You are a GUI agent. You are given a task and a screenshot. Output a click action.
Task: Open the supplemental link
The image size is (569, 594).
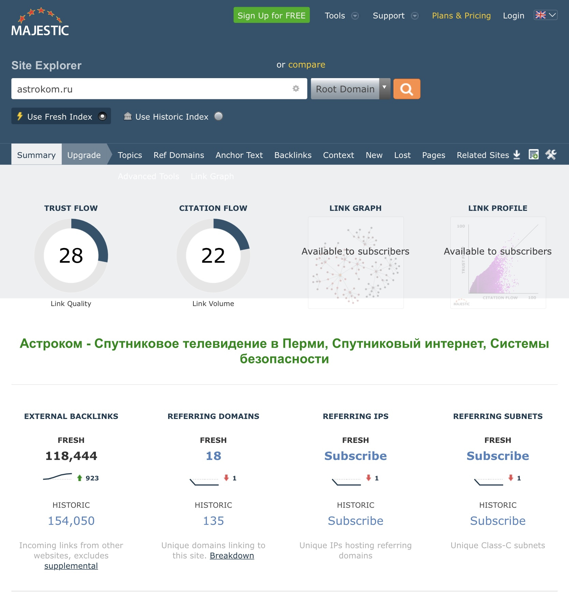71,566
